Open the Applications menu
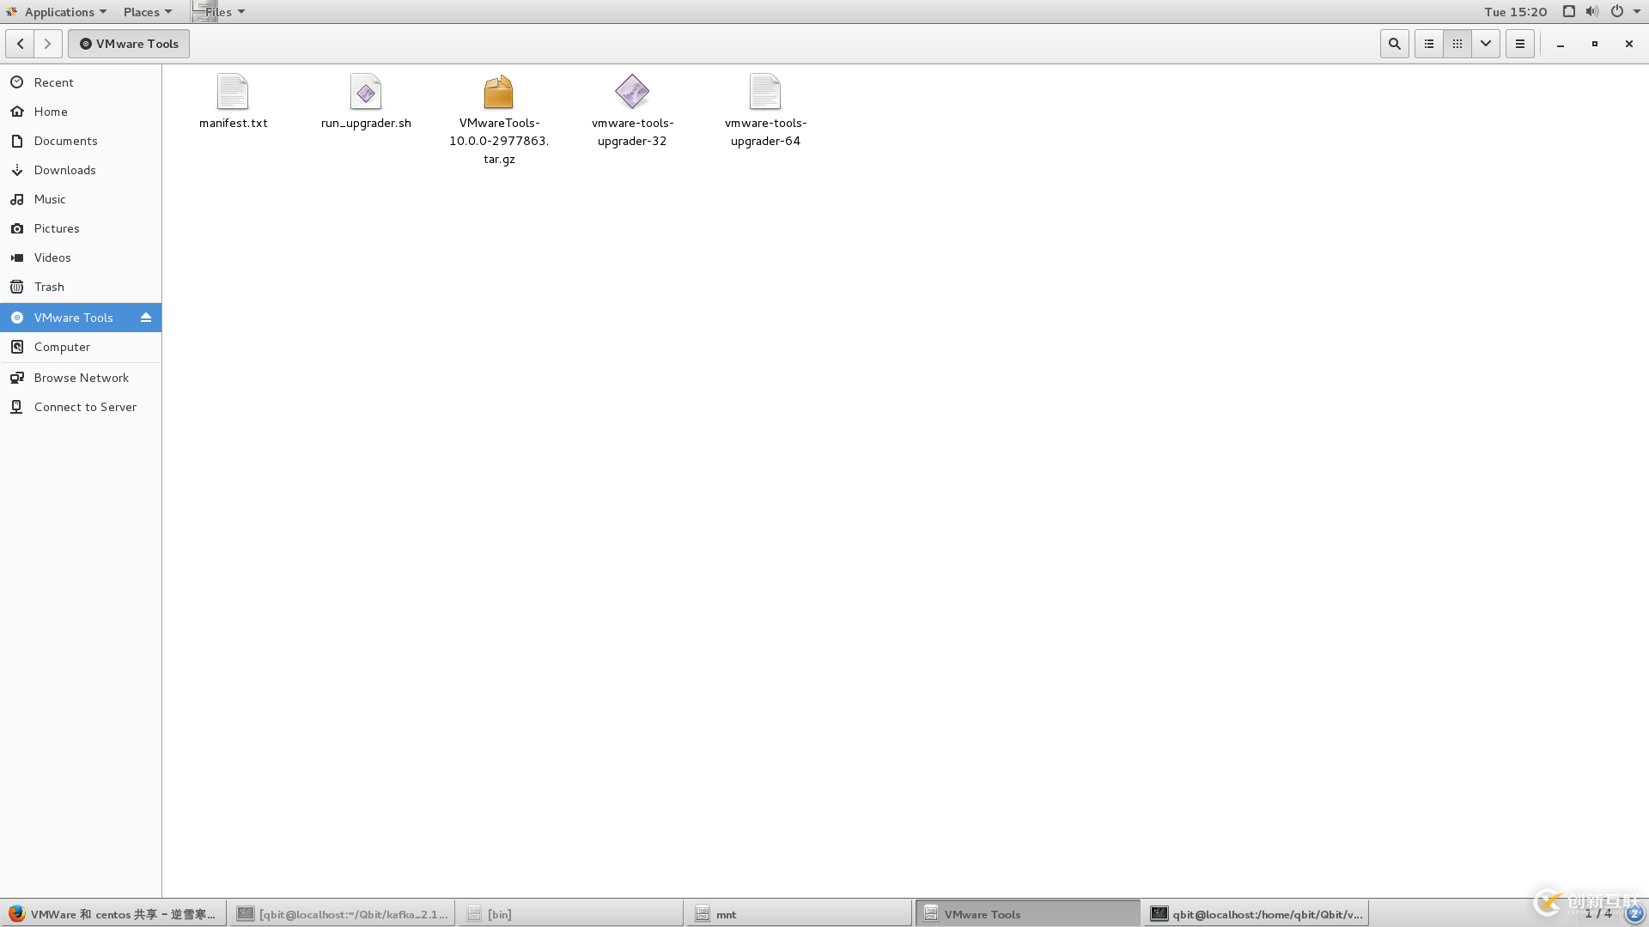 point(59,11)
